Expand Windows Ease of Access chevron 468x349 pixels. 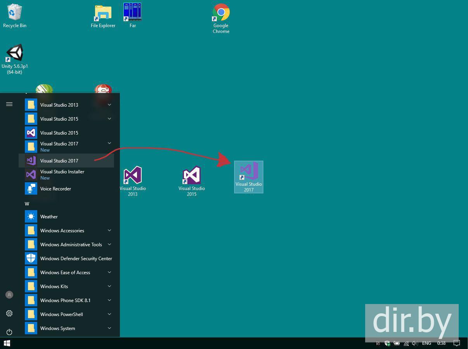pos(109,272)
